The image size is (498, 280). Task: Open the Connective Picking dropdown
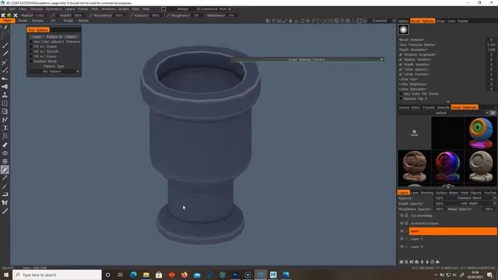214,9
